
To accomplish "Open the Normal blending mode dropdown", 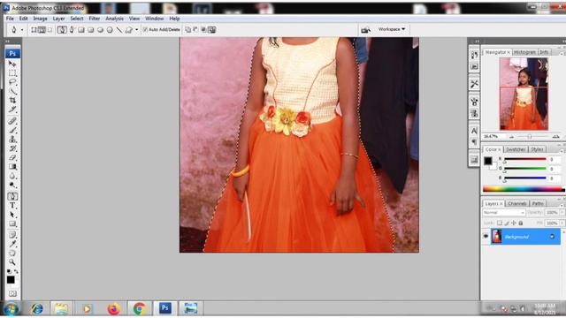I will point(503,212).
